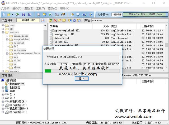The image size is (169, 125).
Task: Click the 可启动 UDF media type field
Action: coord(28,20)
